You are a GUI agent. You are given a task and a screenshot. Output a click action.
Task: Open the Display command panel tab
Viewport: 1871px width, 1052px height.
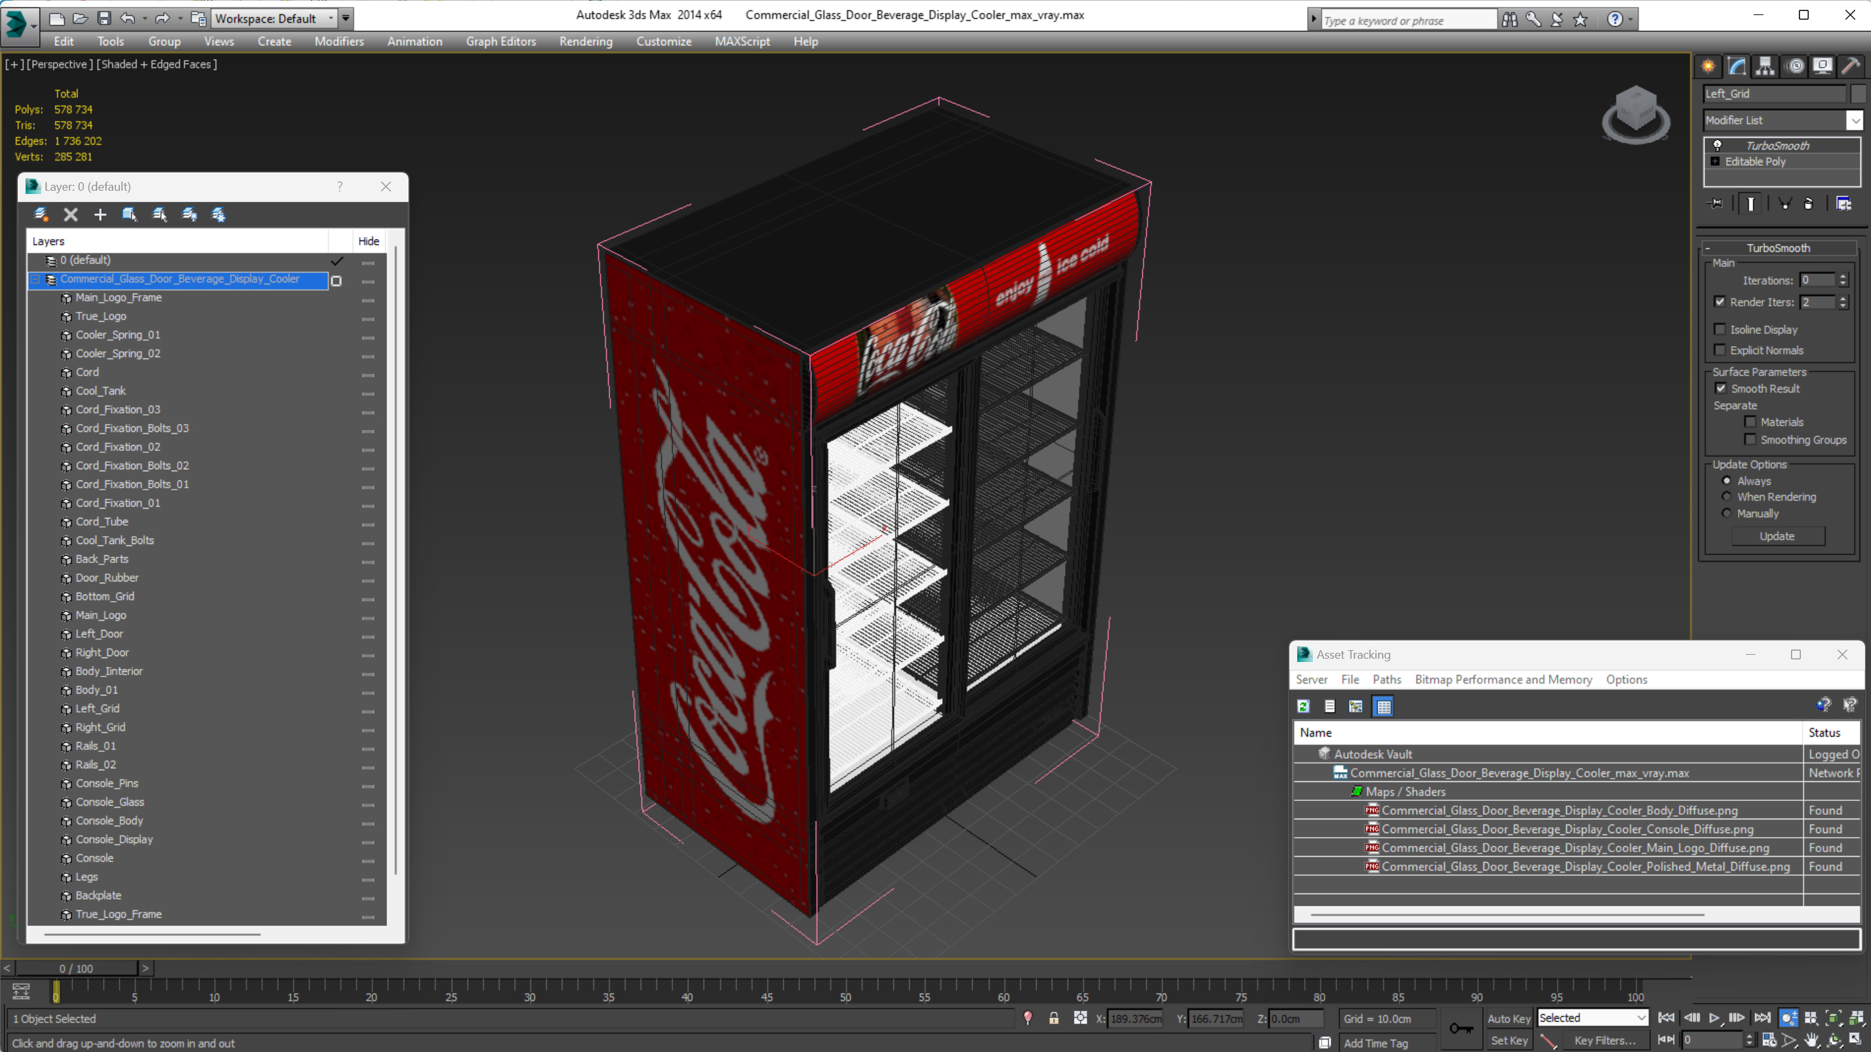[x=1822, y=66]
